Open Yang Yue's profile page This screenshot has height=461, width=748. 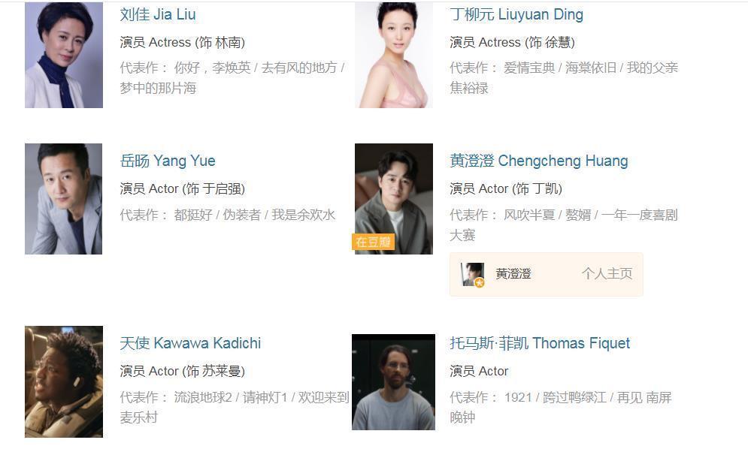[168, 161]
